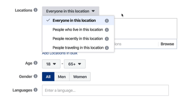This screenshot has width=182, height=102.
Task: Choose People who live in this location
Action: click(78, 30)
